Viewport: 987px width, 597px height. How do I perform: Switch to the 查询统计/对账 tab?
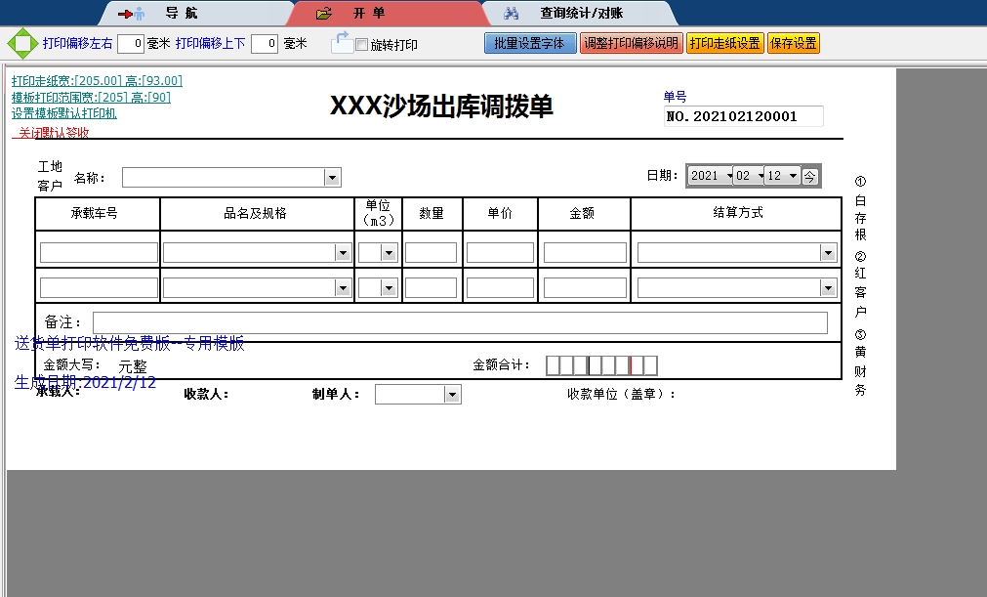(x=581, y=14)
